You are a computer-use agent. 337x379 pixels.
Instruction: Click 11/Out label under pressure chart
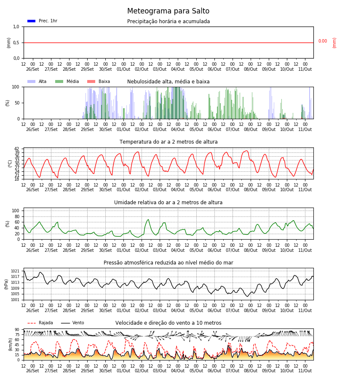click(x=305, y=310)
